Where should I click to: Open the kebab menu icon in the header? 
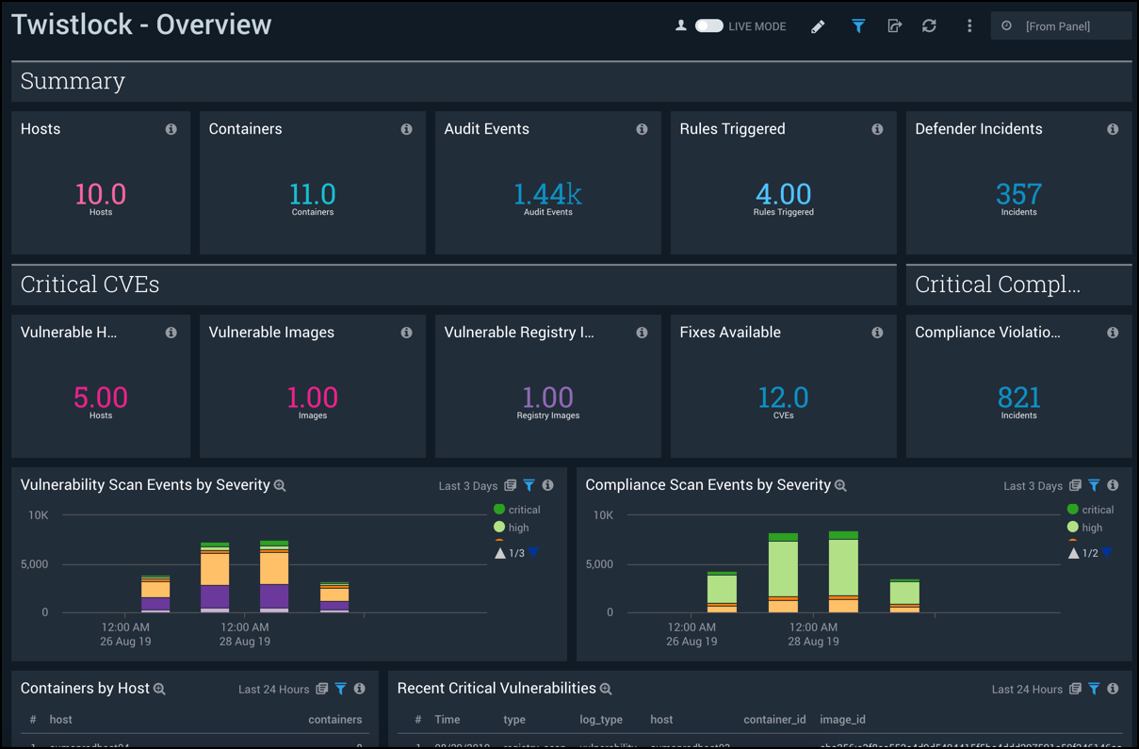(969, 25)
